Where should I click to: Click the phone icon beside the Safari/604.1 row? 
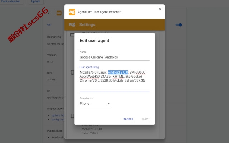coord(72,116)
